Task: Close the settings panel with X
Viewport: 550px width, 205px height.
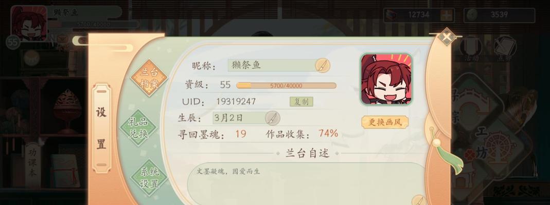Action: coord(447,37)
